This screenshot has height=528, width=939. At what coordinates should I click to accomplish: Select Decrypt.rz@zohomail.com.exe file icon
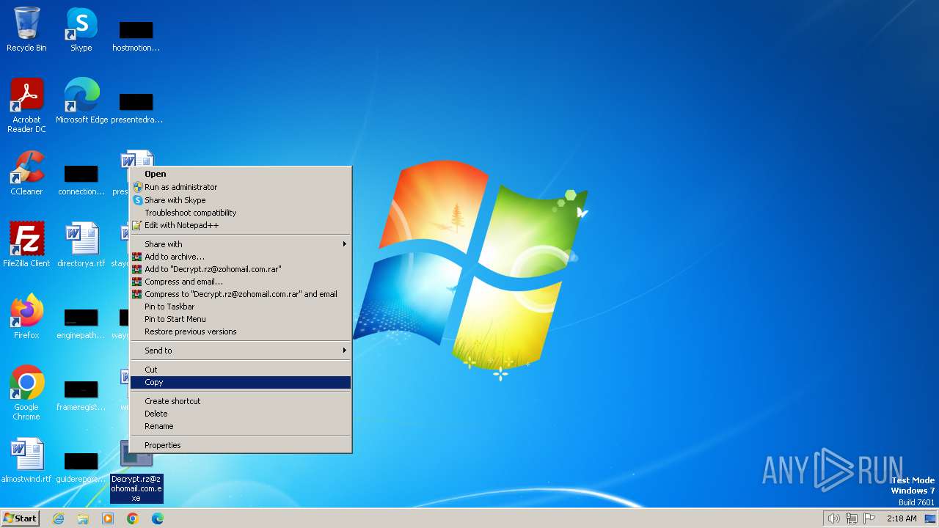136,472
